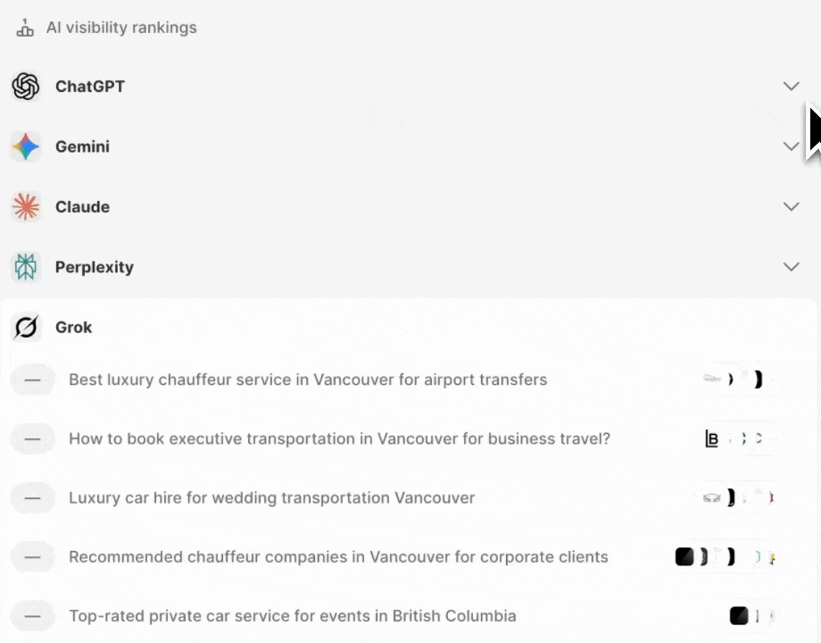Click the Grok compass logo icon
This screenshot has width=821, height=643.
[26, 327]
